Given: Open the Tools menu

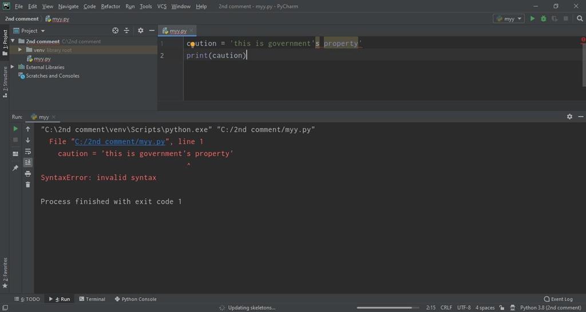Looking at the screenshot, I should tap(146, 6).
